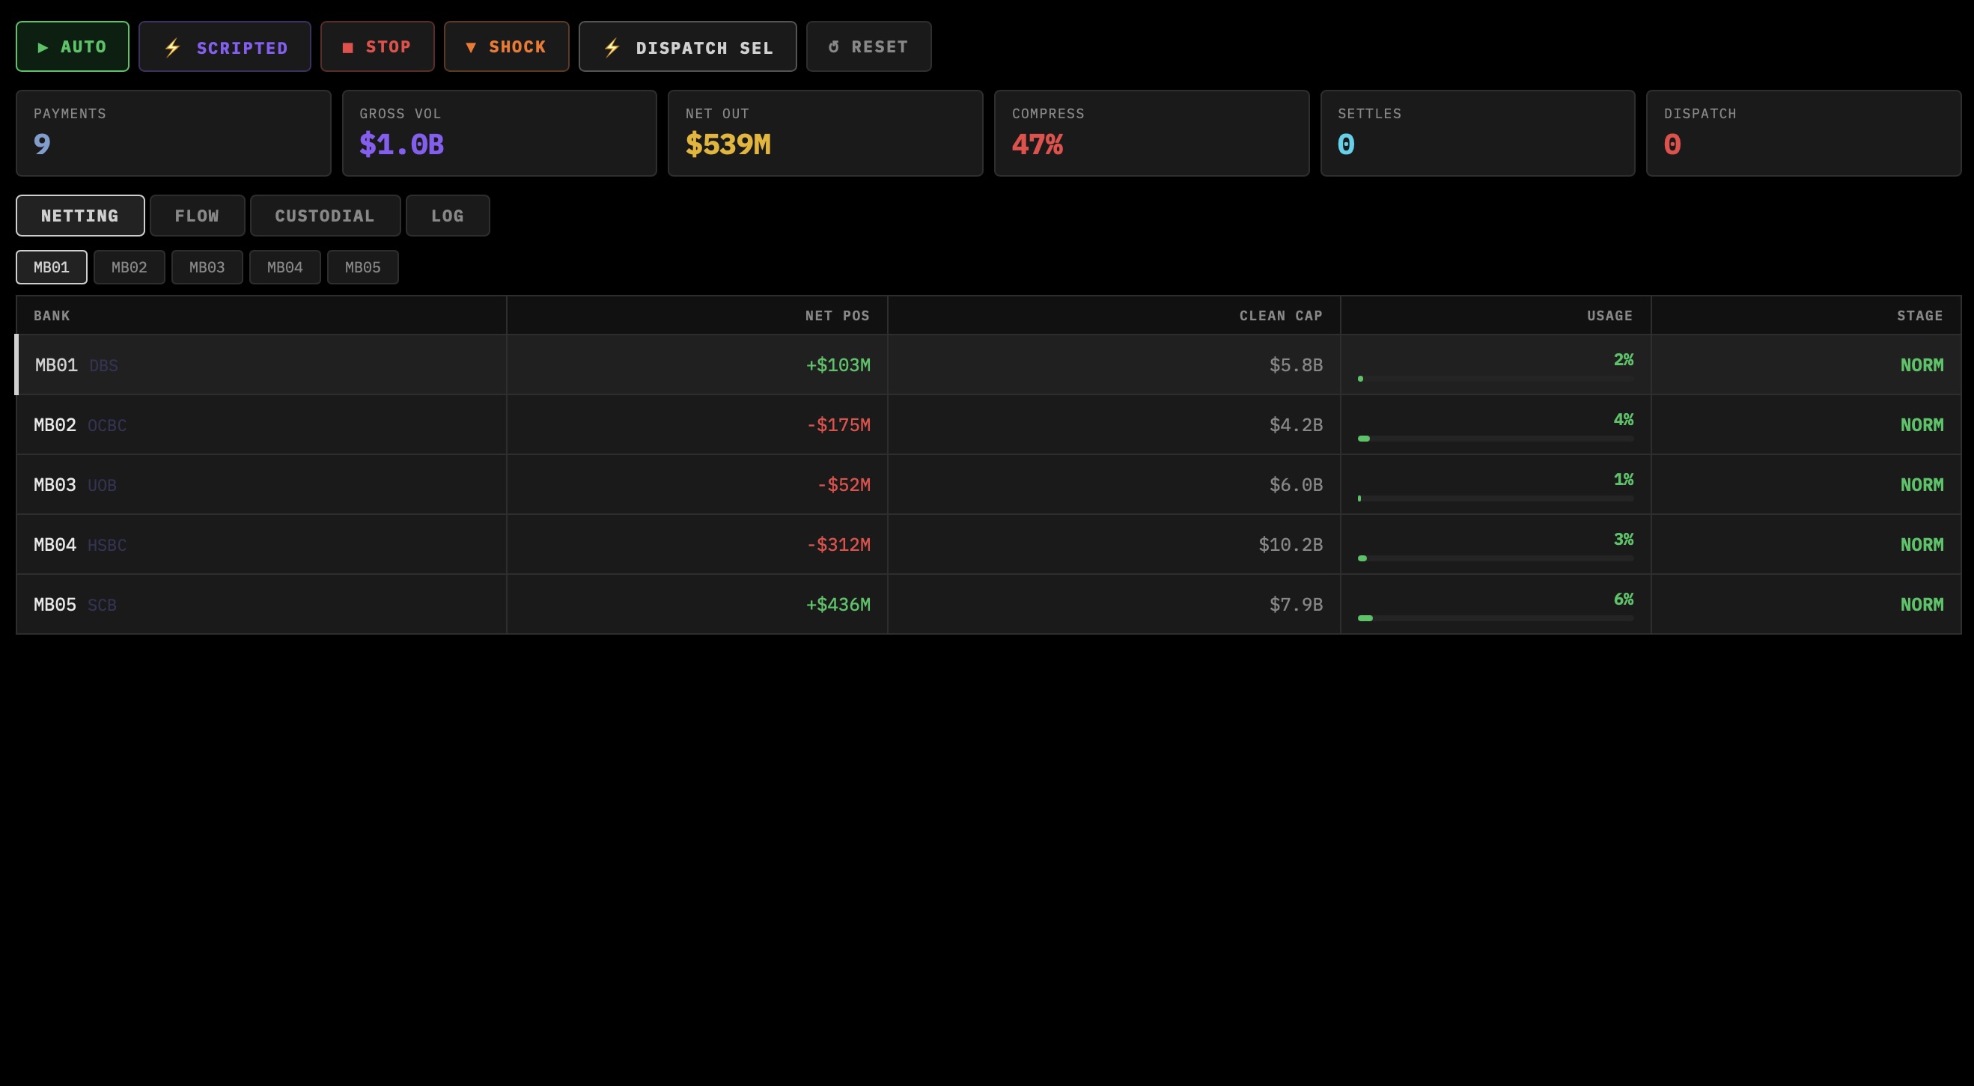
Task: Click the NET POS column header
Action: tap(837, 316)
